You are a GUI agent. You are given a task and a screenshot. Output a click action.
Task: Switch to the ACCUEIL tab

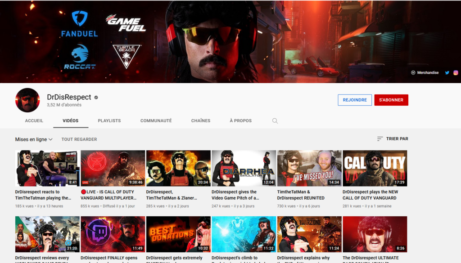tap(34, 120)
